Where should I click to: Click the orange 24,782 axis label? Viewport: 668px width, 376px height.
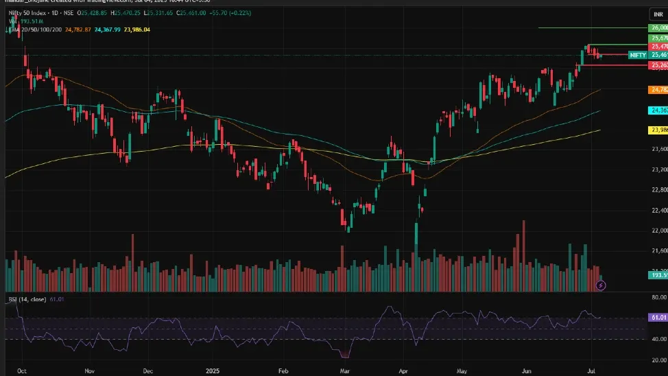pyautogui.click(x=658, y=90)
